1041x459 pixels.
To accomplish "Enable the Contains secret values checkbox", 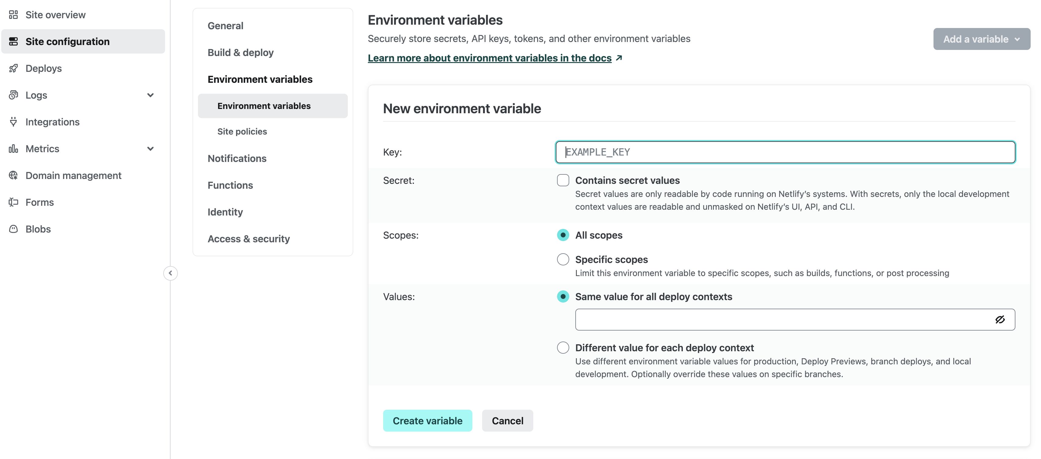I will [x=563, y=180].
